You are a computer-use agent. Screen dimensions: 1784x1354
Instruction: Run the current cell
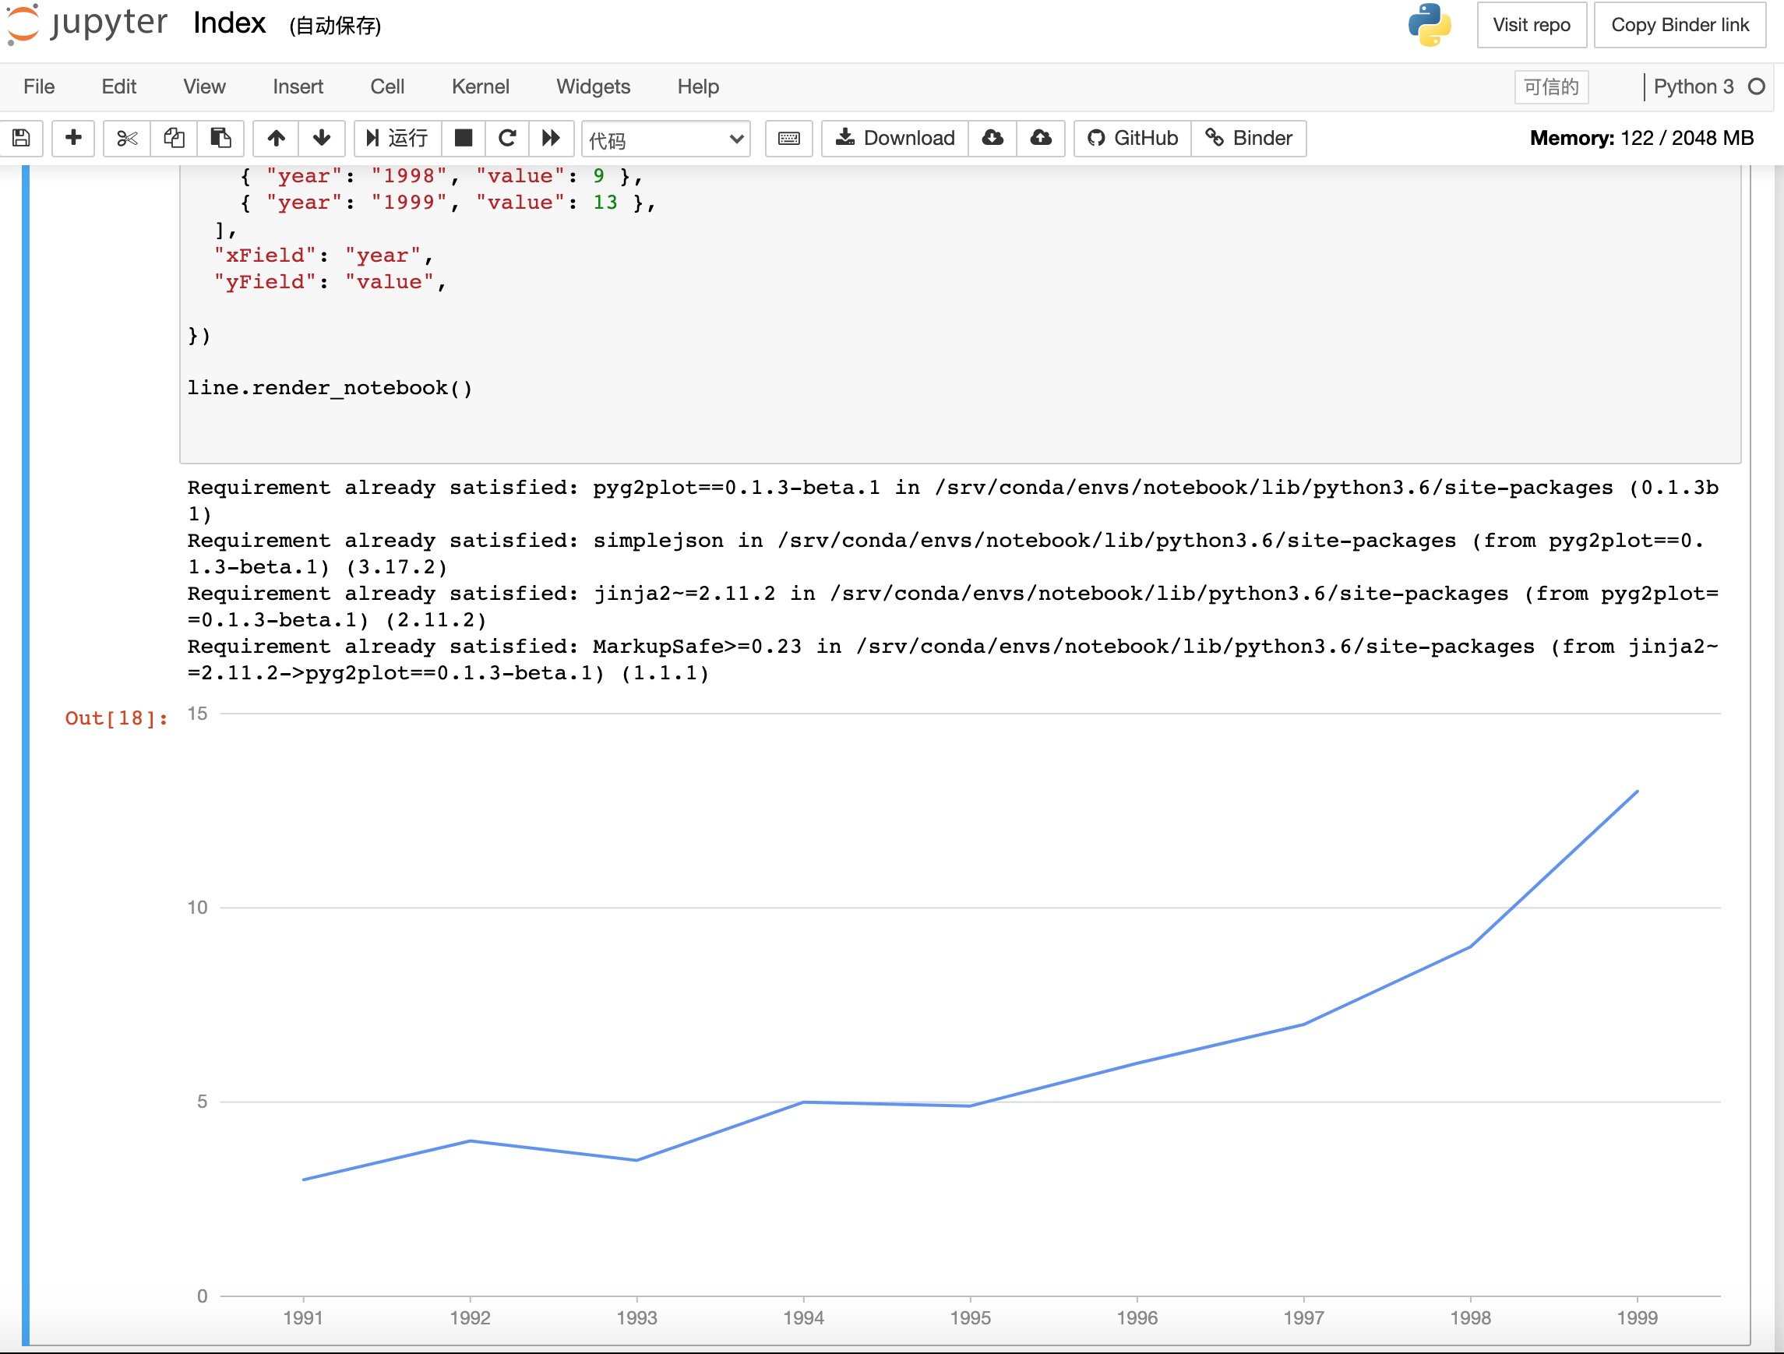(x=397, y=138)
